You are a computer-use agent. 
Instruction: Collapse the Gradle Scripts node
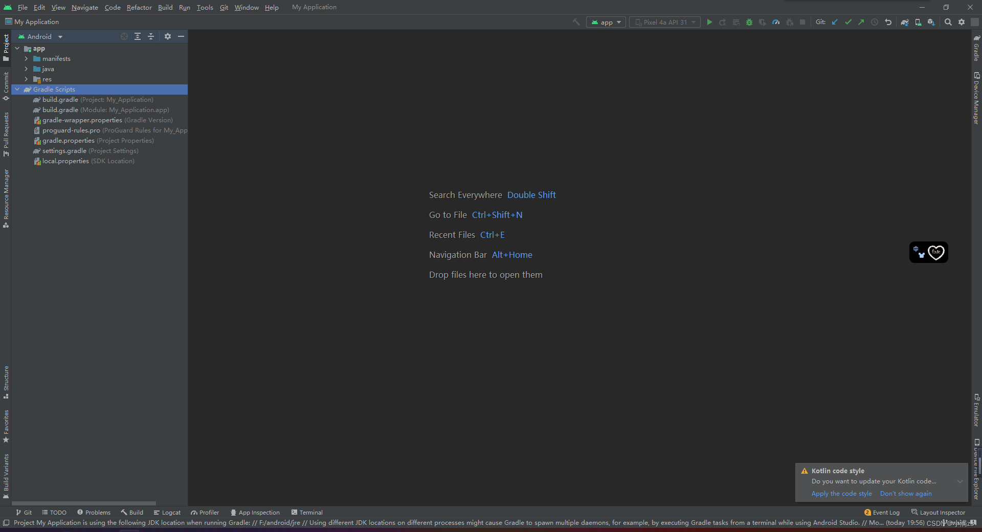click(x=17, y=90)
